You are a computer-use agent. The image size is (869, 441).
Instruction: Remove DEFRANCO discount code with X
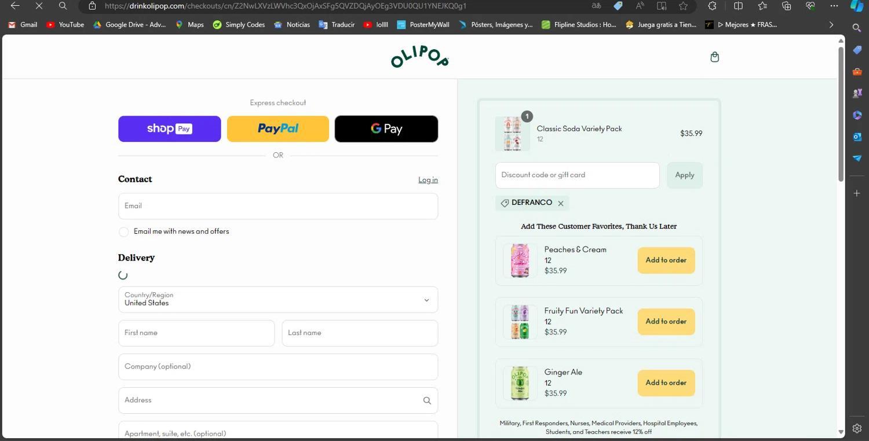561,203
